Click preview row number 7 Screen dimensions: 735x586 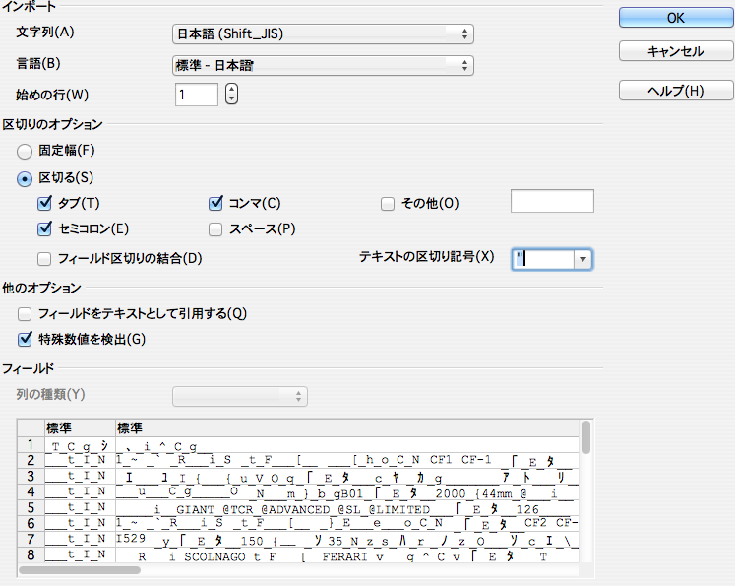tap(31, 539)
